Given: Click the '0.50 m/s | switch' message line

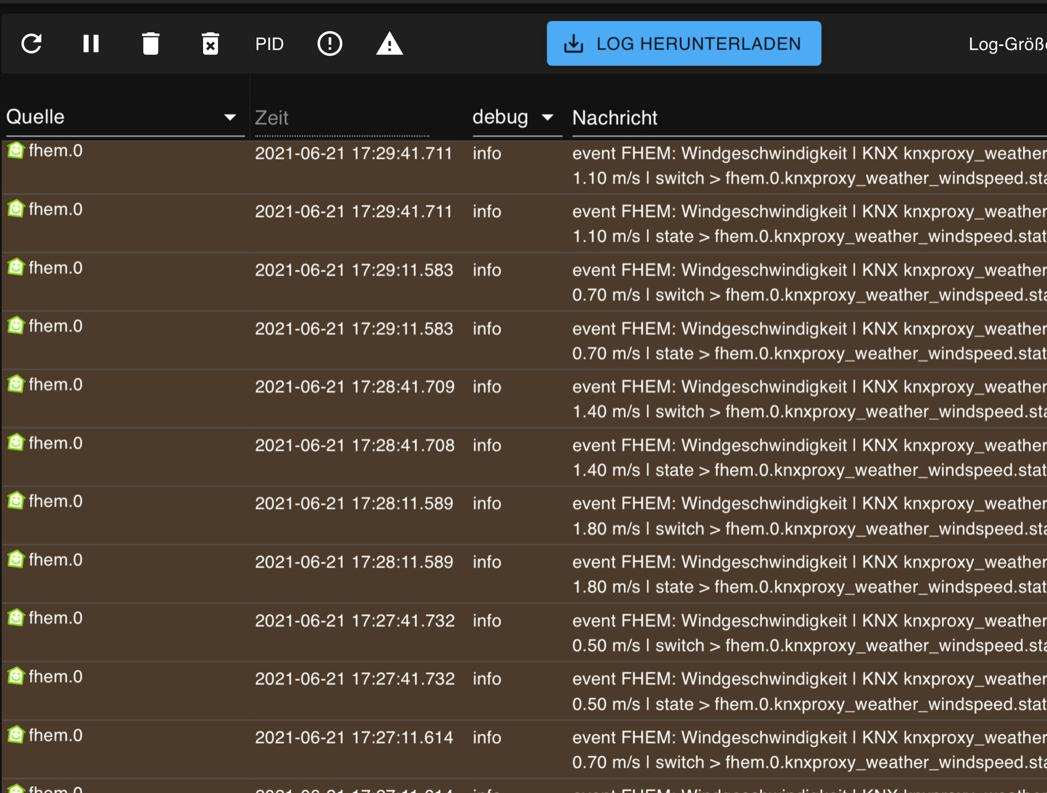Looking at the screenshot, I should click(809, 646).
